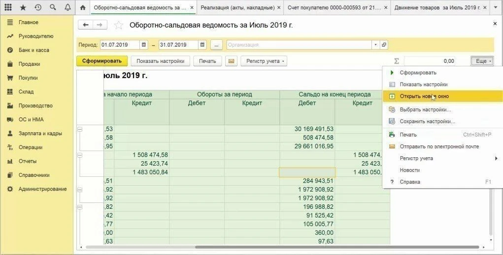Expand Регистр учета dropdown button

[x=264, y=61]
